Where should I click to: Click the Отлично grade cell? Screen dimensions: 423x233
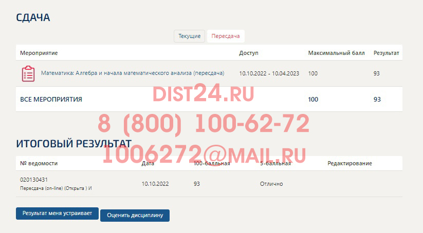271,184
